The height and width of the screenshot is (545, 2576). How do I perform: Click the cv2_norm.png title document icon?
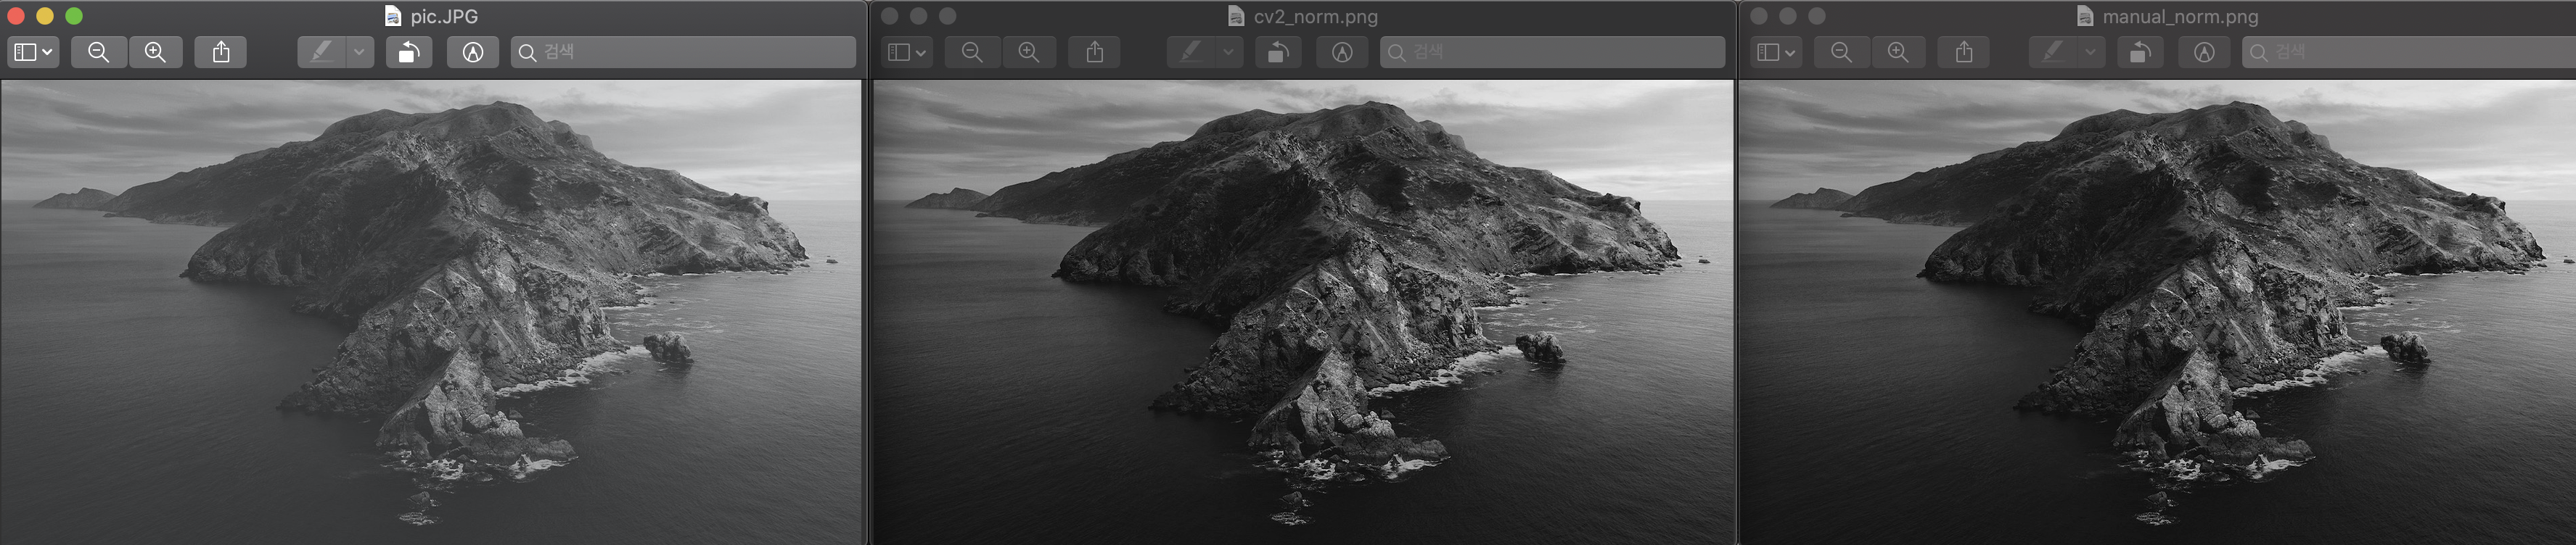[x=1237, y=16]
